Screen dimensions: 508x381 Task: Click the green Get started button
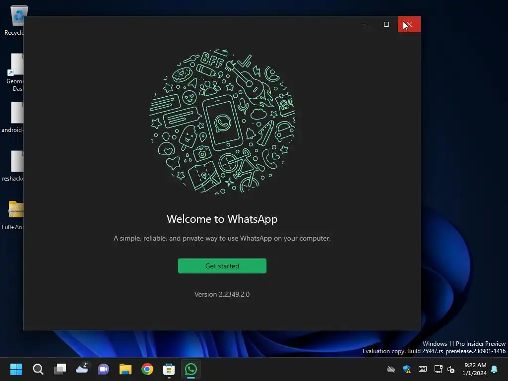coord(222,266)
